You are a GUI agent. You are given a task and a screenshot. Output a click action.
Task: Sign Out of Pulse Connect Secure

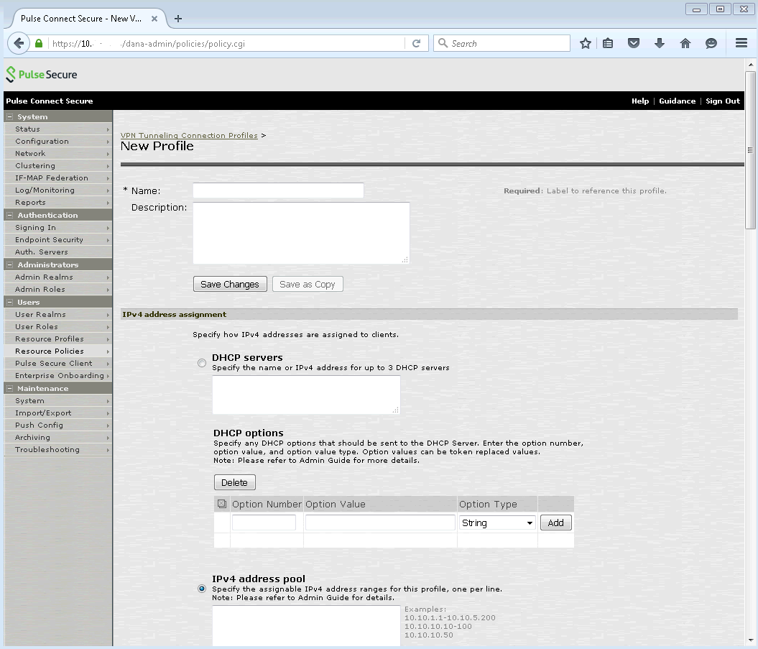pyautogui.click(x=723, y=101)
